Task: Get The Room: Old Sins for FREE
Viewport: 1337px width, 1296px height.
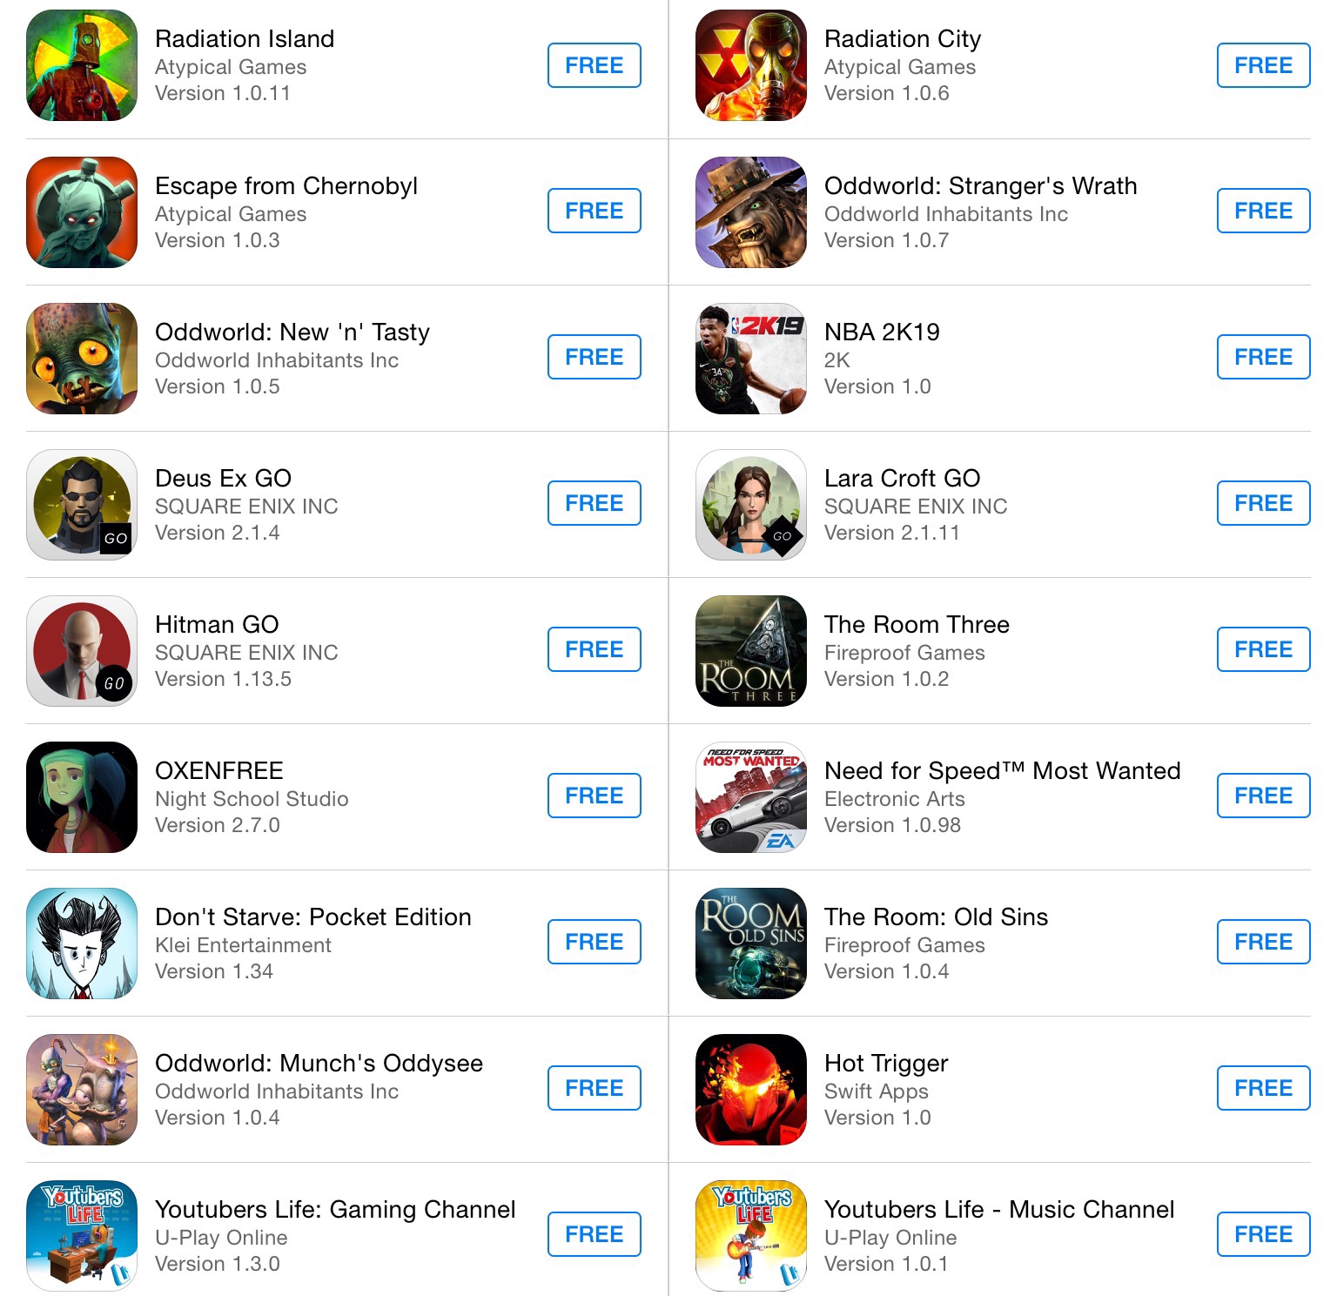Action: click(1263, 942)
